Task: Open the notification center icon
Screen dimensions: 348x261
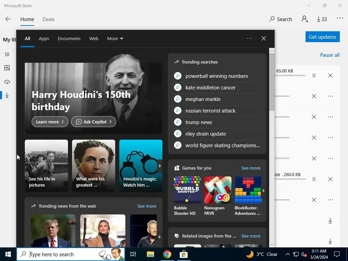Action: pyautogui.click(x=337, y=254)
